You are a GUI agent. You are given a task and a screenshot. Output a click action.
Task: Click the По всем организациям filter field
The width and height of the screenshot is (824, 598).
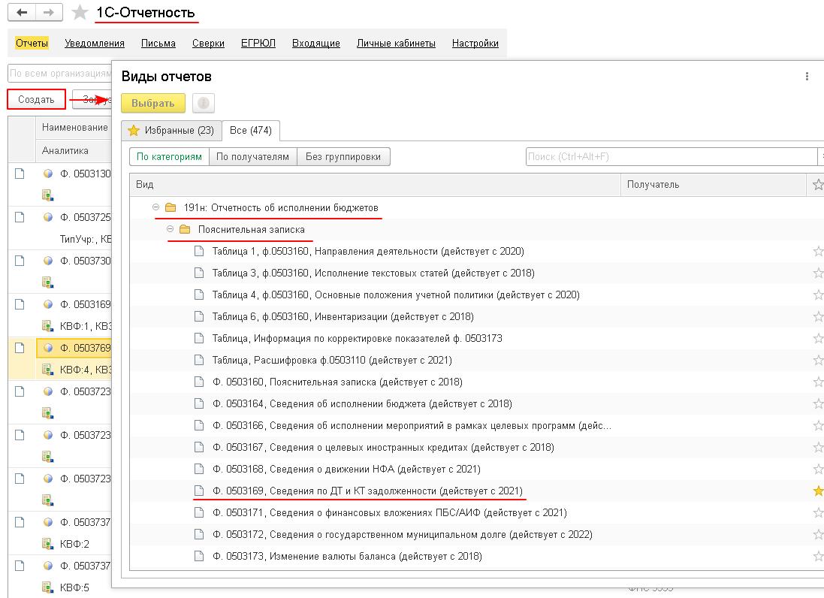[x=60, y=74]
